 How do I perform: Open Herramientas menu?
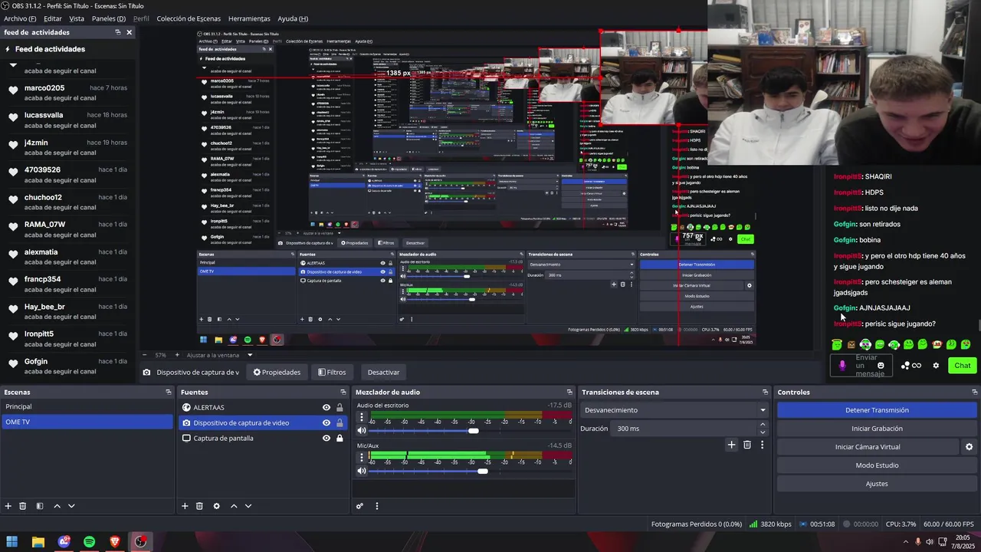pos(249,18)
